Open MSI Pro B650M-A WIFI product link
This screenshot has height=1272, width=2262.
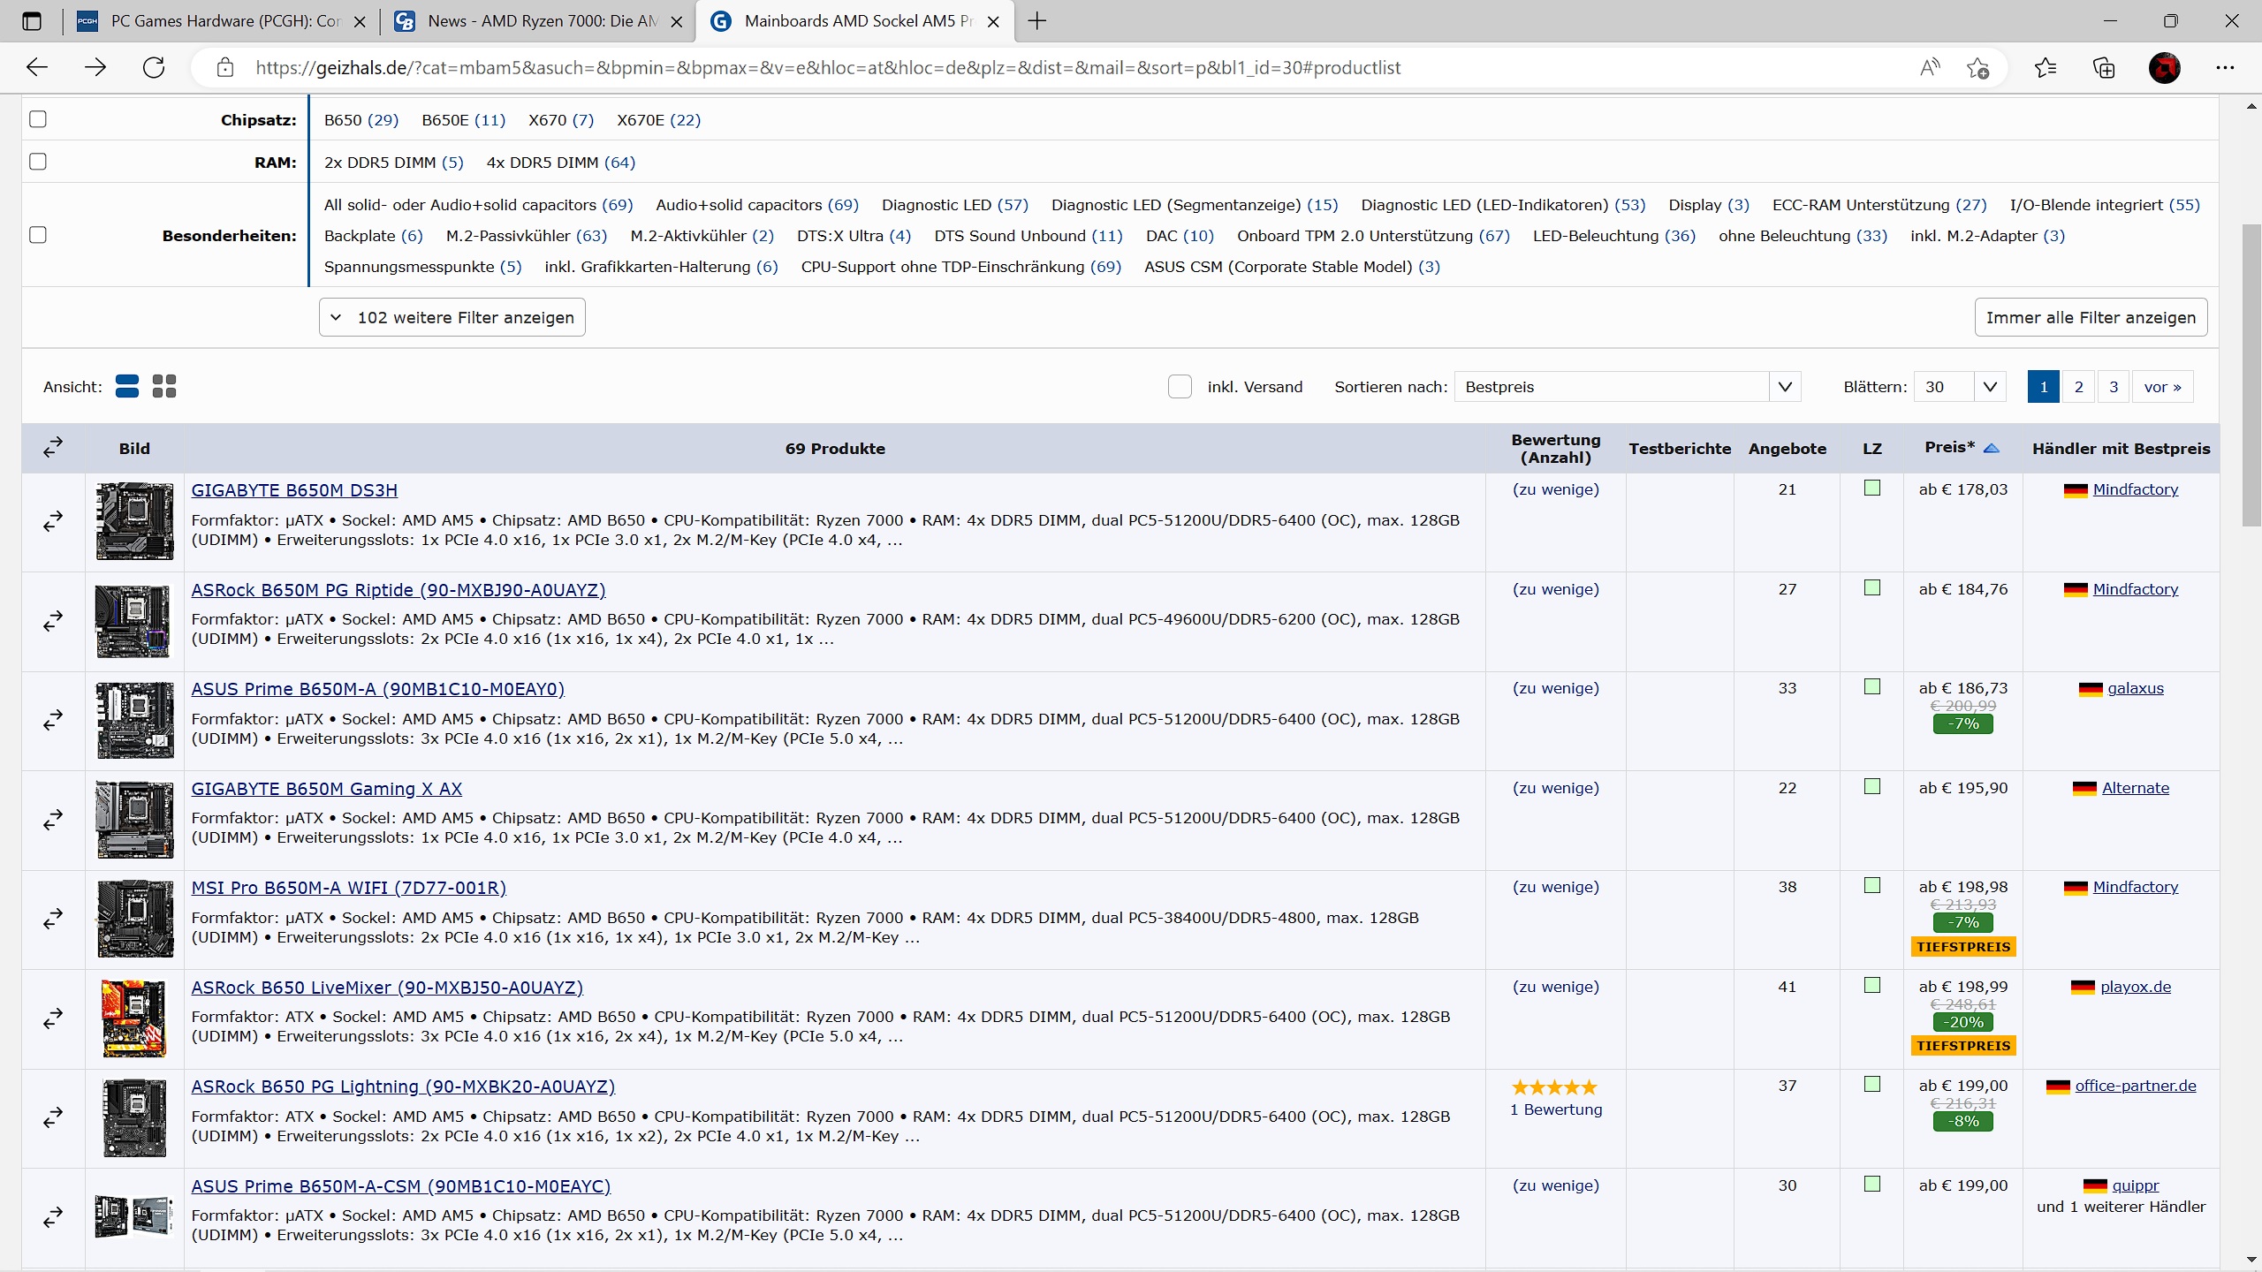click(x=348, y=888)
